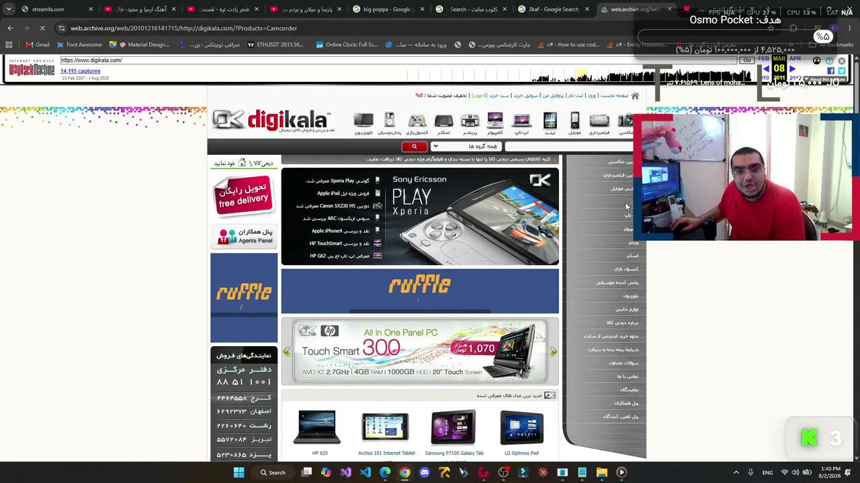This screenshot has height=483, width=860.
Task: Open the all groups (همه گروه ها) dropdown
Action: click(x=465, y=146)
